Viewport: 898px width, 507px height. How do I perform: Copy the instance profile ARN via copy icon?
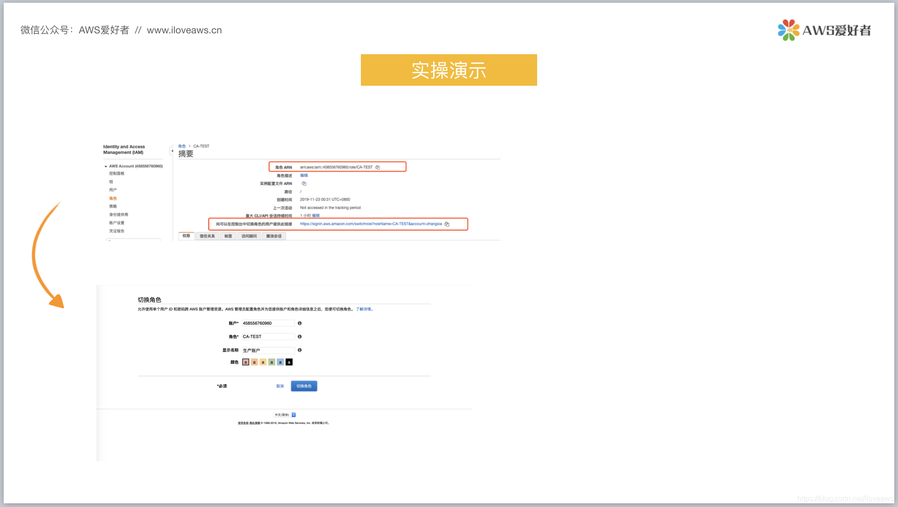coord(304,184)
